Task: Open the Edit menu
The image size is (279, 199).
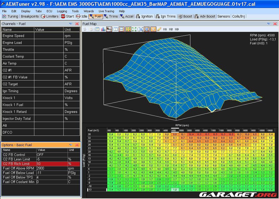Action: [x=14, y=11]
